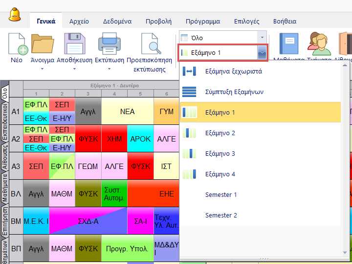Pick Semester 2 from the list

221,216
